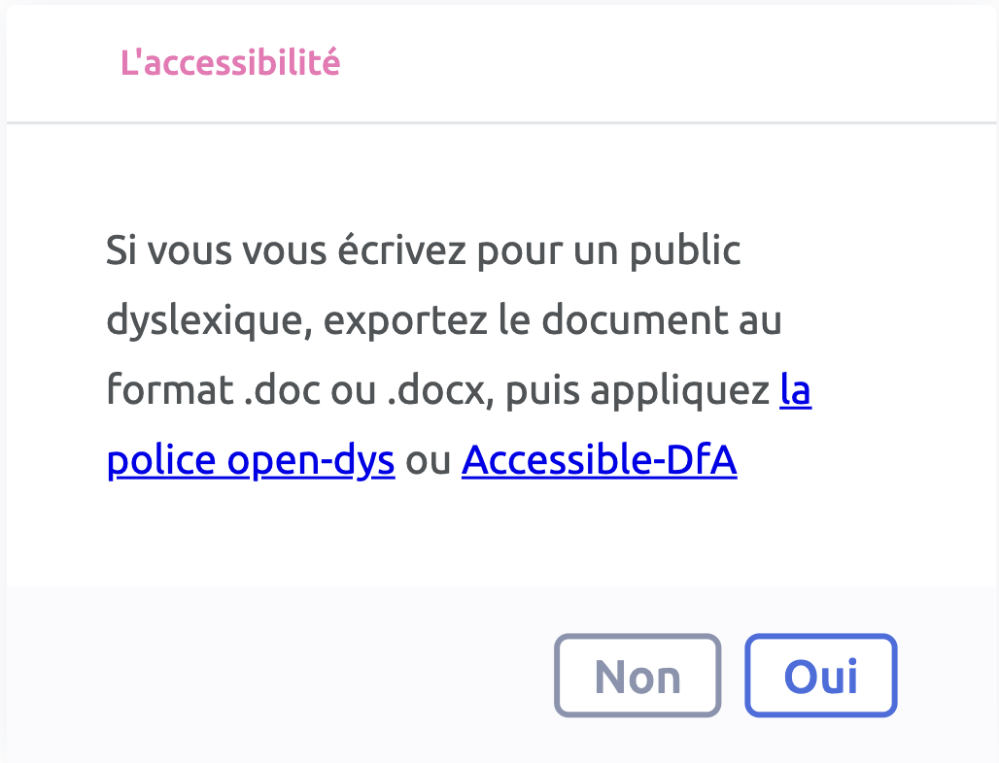Screen dimensions: 999x763
Task: Click the opening word "Si"
Action: click(119, 251)
